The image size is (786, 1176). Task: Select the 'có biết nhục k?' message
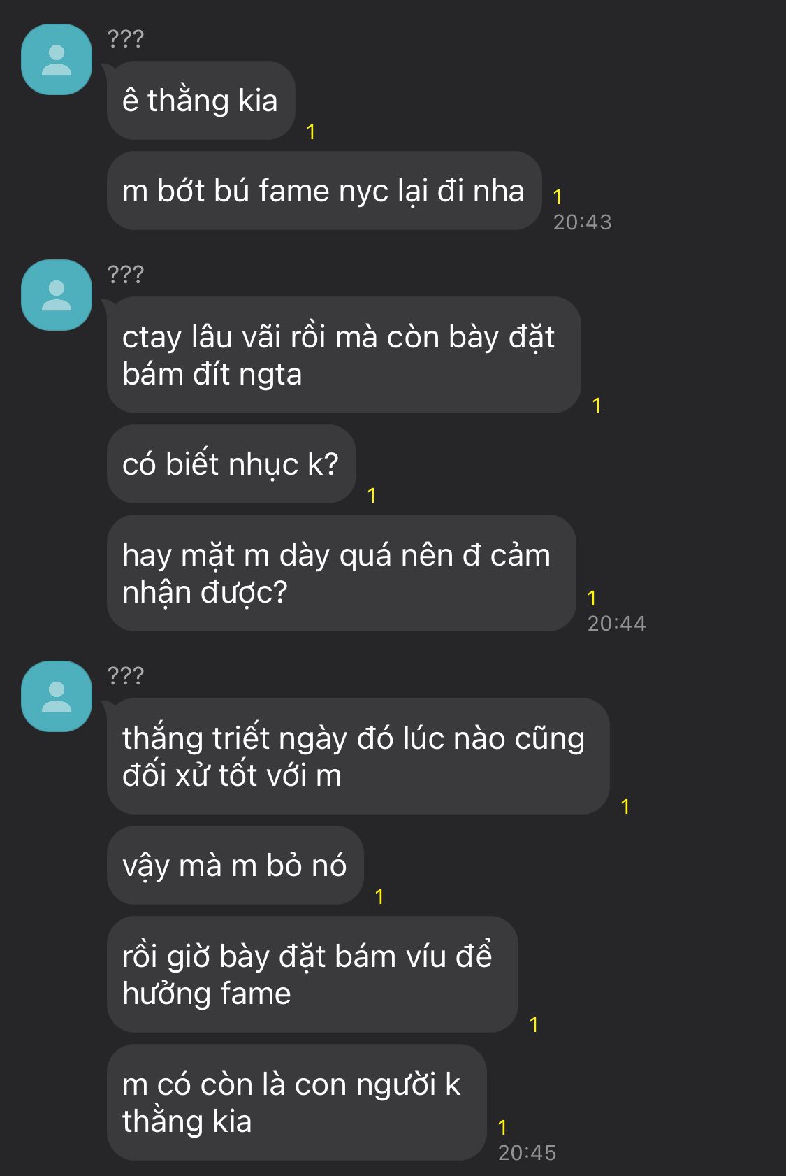tap(231, 464)
